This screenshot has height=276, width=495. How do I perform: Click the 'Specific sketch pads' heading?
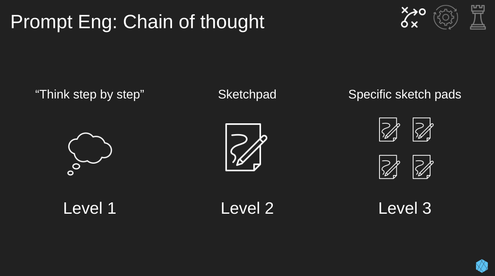(x=405, y=95)
